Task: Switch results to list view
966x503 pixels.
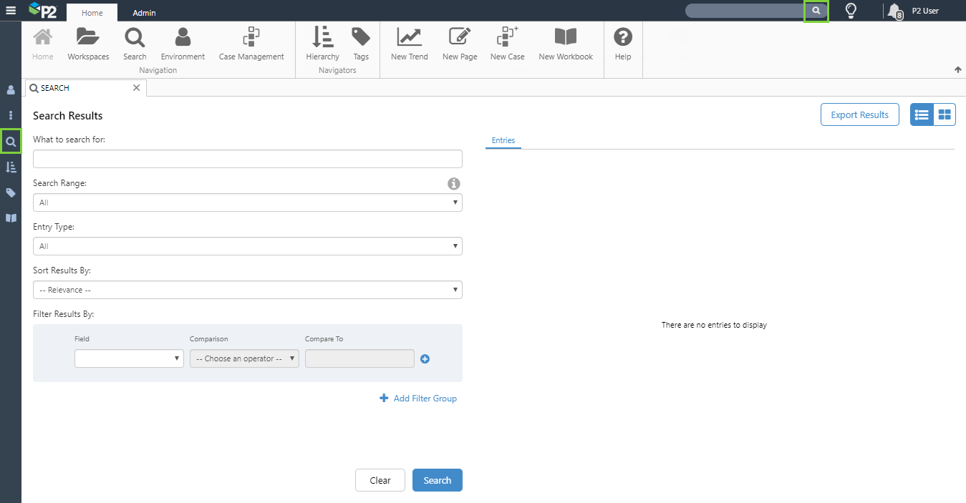Action: [922, 114]
